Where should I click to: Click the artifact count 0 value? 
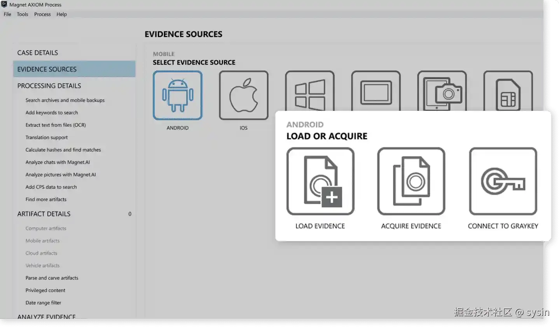tap(130, 214)
